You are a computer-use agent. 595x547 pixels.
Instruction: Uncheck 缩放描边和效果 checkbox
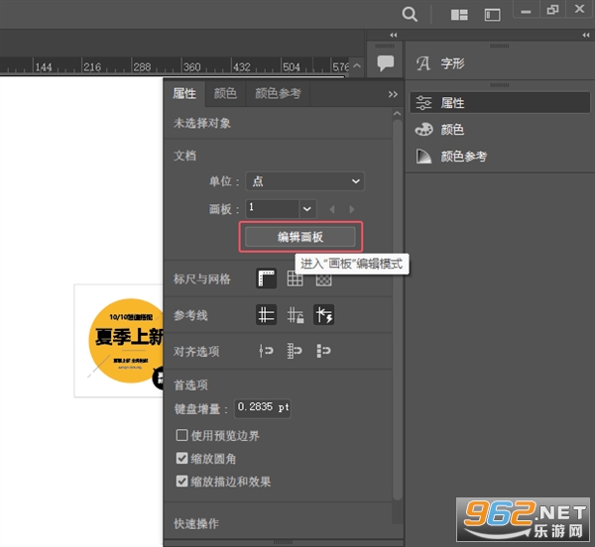coord(181,481)
